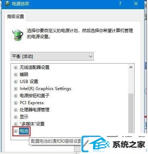Click the help question mark button
The image size is (148, 154).
tap(120, 4)
